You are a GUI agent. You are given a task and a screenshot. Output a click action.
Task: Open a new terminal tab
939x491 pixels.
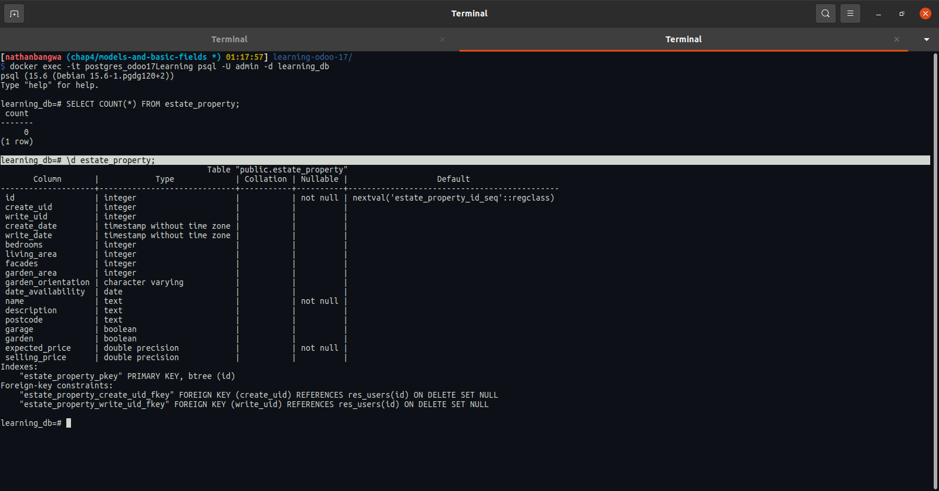(x=14, y=13)
